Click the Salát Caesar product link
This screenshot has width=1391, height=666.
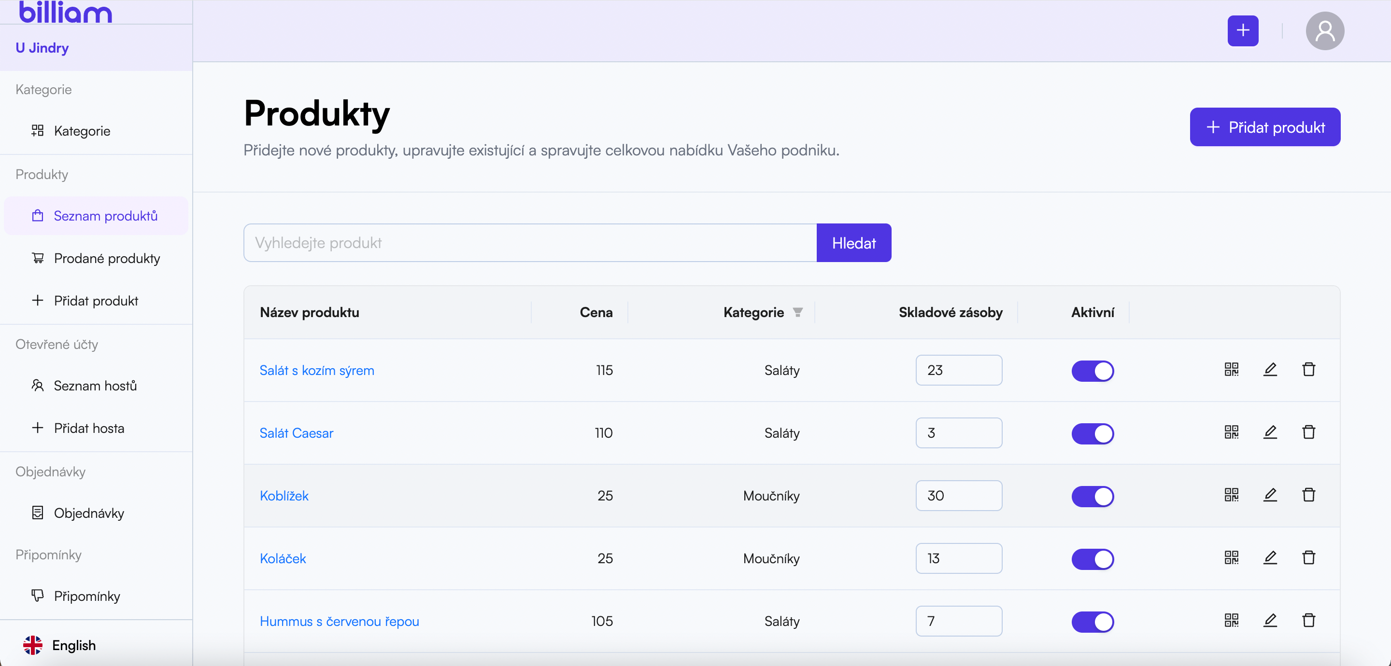296,434
